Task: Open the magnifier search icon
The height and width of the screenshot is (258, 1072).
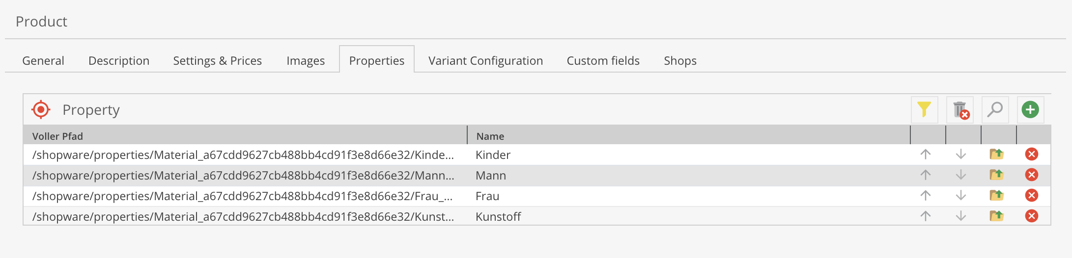Action: click(995, 109)
